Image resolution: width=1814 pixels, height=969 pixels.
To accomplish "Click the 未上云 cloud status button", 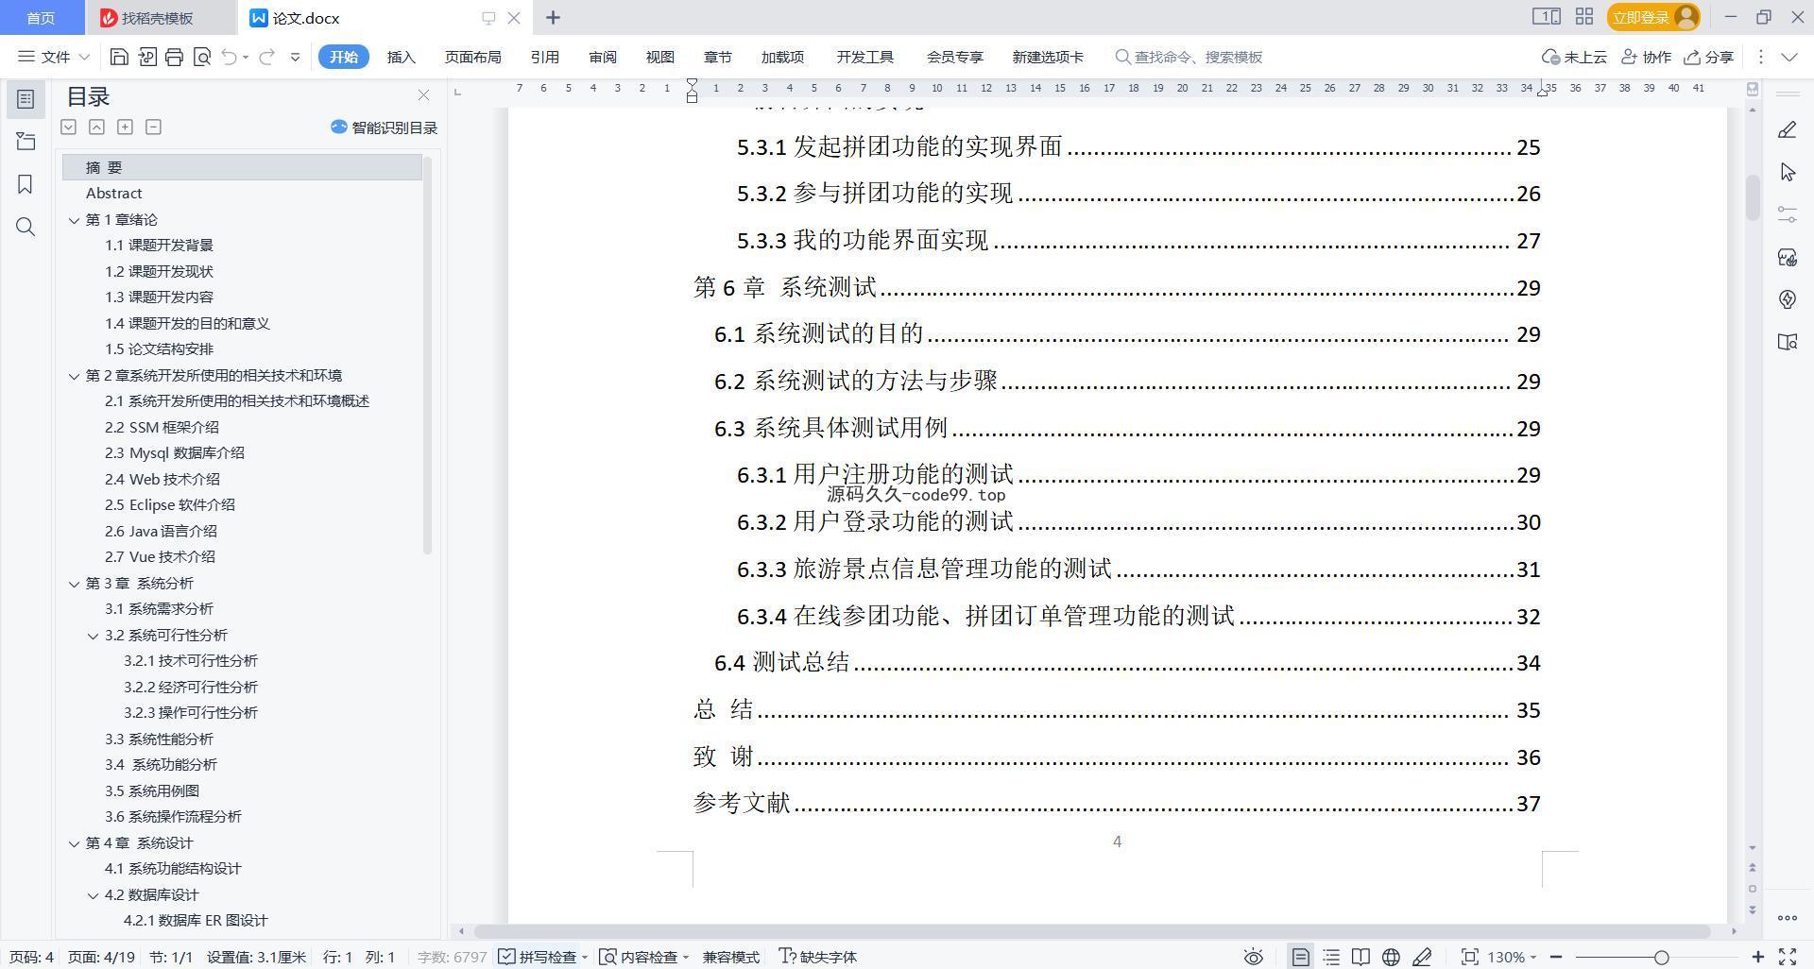I will [1574, 57].
